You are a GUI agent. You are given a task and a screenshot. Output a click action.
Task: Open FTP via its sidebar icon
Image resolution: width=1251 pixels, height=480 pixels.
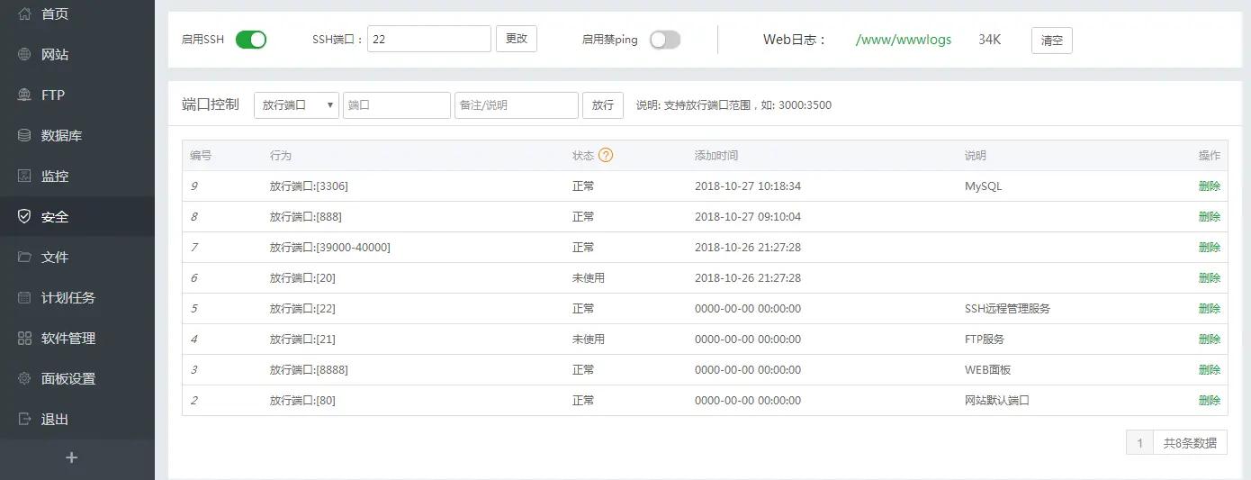point(24,95)
